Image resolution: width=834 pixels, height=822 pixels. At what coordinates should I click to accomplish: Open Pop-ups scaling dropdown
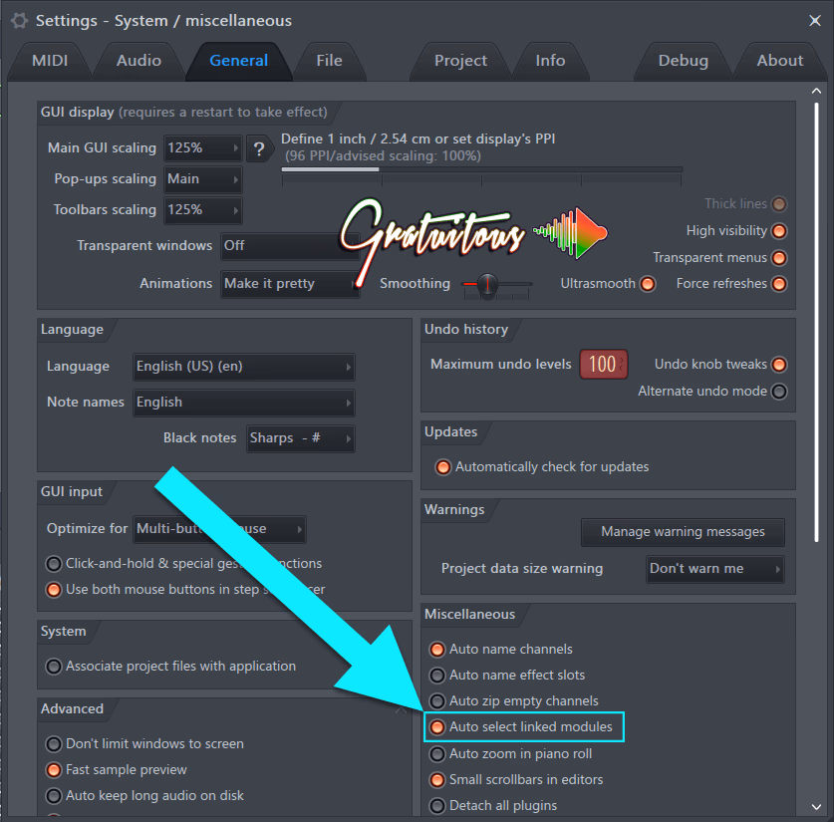pos(202,179)
